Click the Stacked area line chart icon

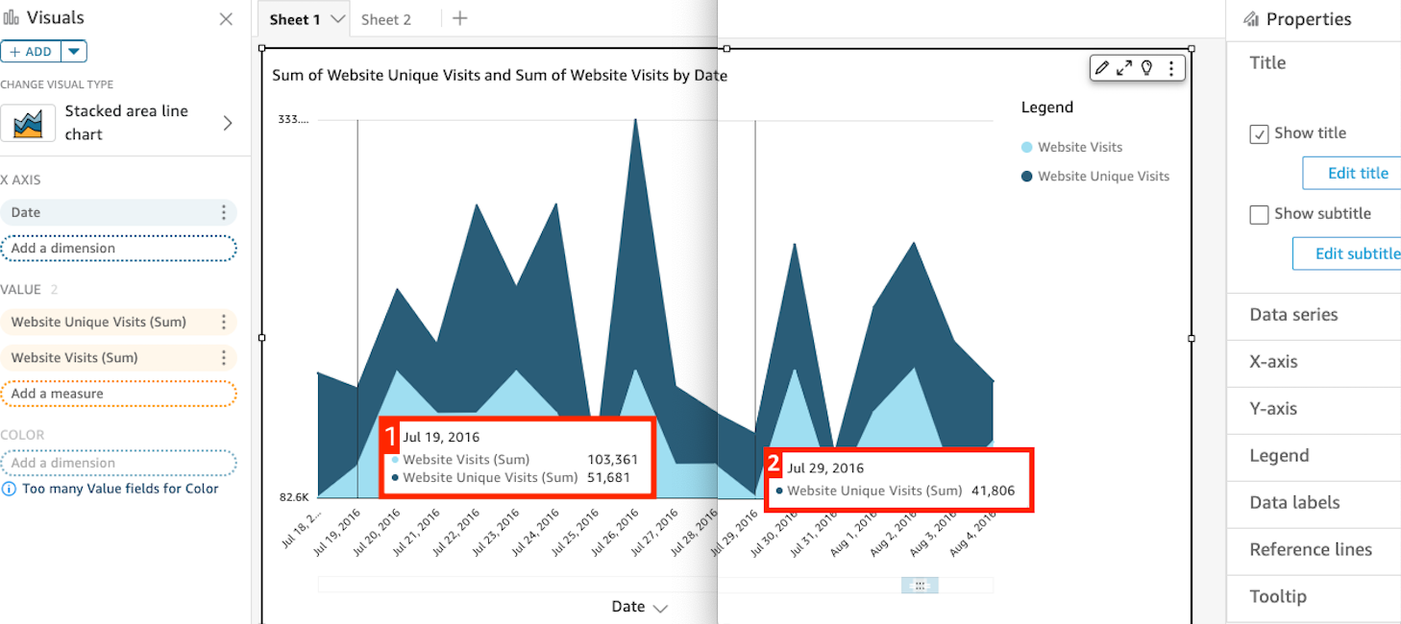tap(28, 123)
